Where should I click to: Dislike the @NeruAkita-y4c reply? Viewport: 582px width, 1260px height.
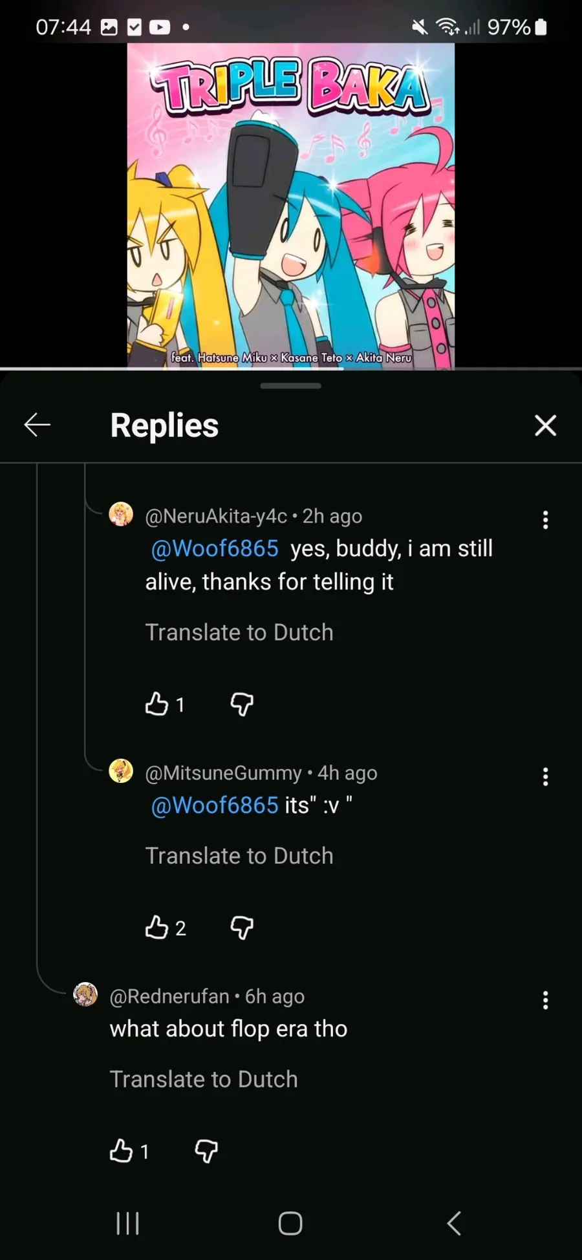coord(242,704)
